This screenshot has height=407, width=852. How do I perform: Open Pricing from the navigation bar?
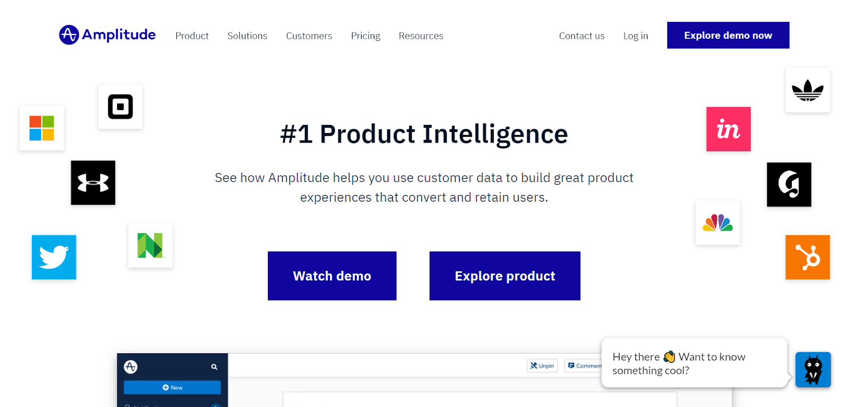(365, 36)
